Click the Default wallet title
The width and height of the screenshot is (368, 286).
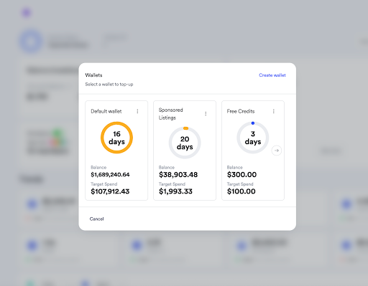[x=106, y=111]
